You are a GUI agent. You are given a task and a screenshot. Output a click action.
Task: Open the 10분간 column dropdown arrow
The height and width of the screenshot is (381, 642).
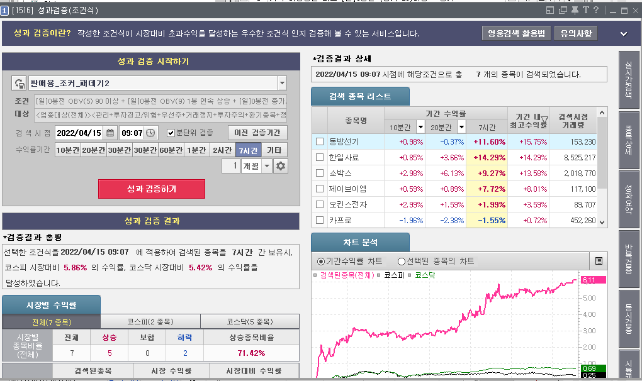click(x=420, y=127)
